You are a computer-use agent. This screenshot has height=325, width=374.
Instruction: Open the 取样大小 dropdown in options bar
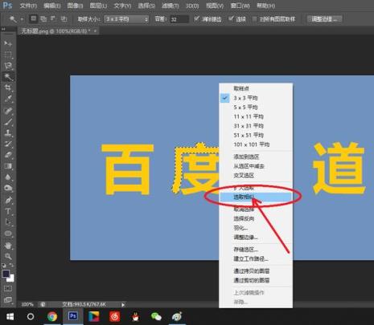(126, 19)
